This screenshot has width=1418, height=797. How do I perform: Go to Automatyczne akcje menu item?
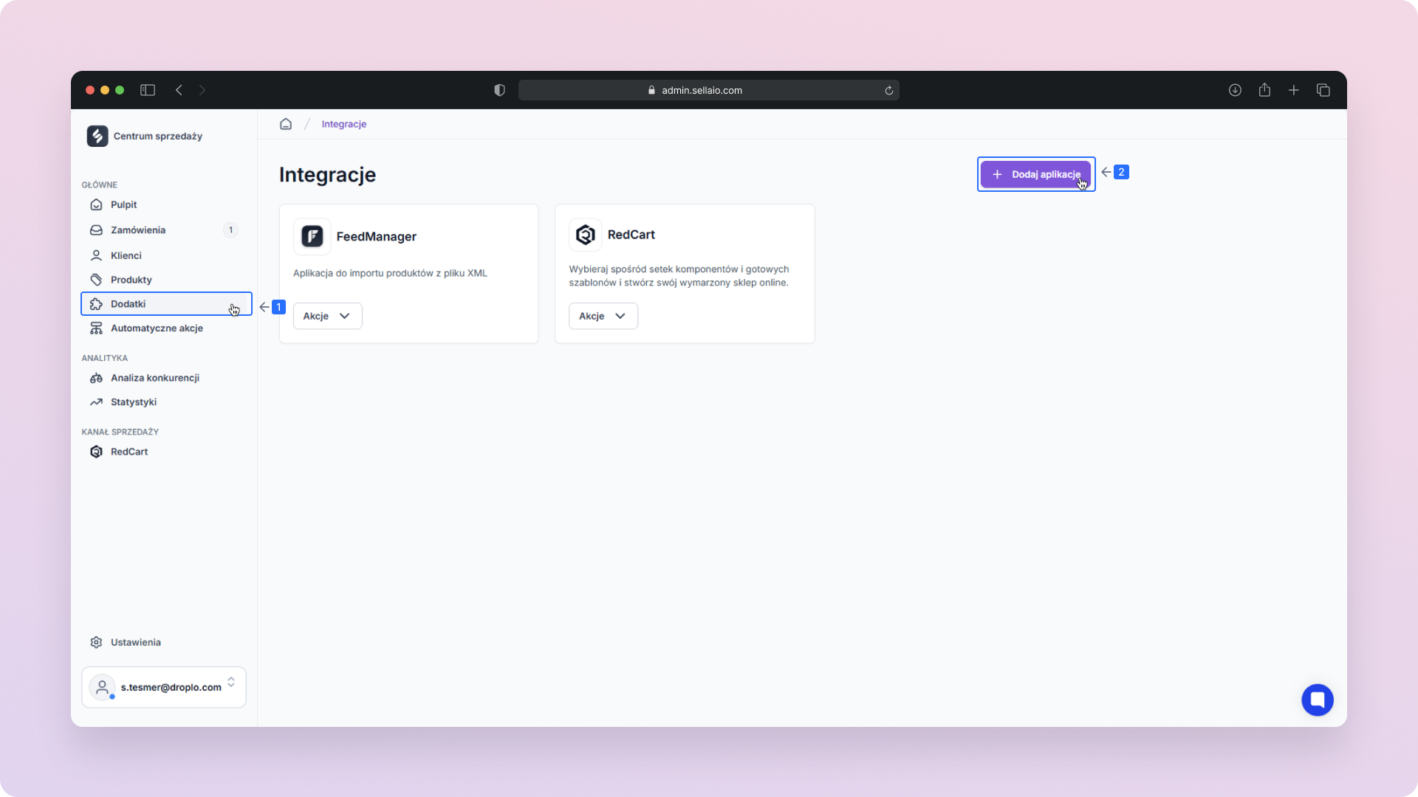click(x=157, y=328)
